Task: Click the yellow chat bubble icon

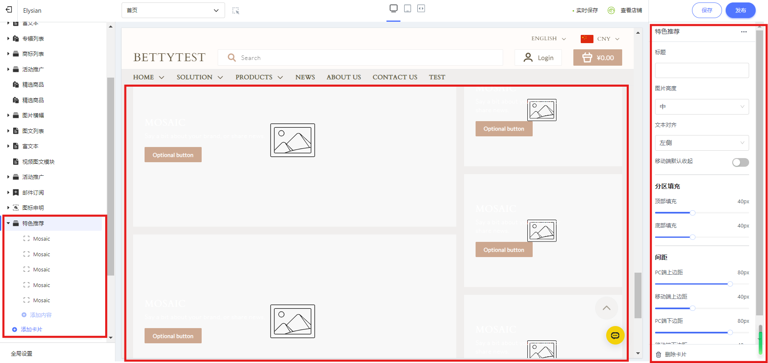Action: (615, 335)
